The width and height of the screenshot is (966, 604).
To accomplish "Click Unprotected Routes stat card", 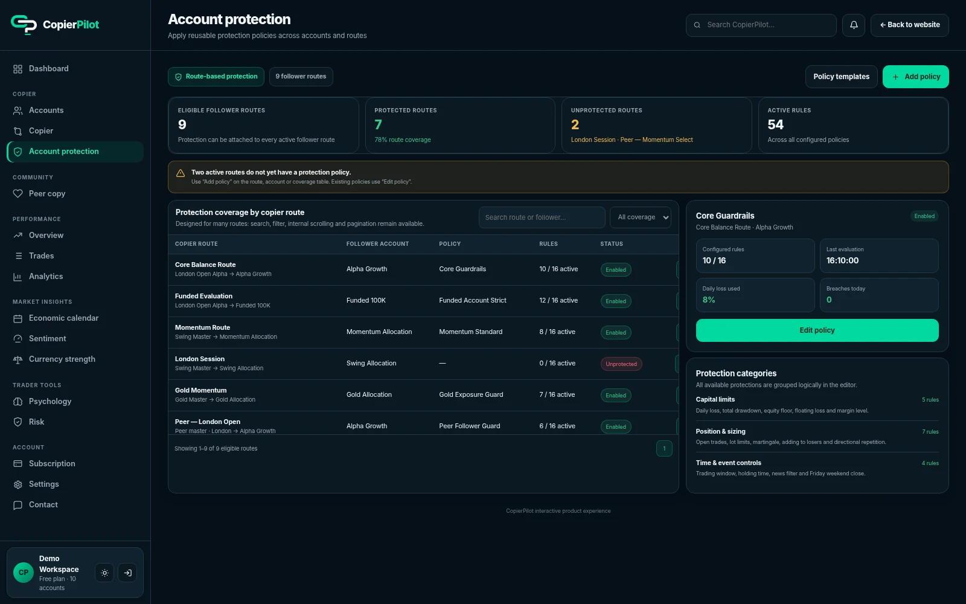I will click(x=657, y=125).
